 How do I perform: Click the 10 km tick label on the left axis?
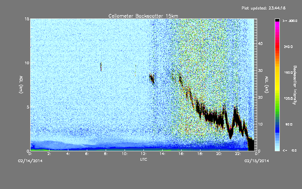(x=27, y=63)
